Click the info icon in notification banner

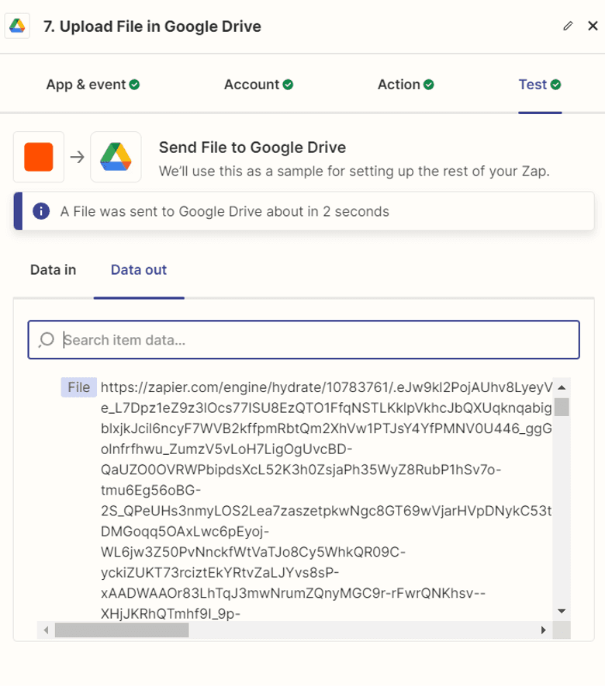(x=41, y=211)
